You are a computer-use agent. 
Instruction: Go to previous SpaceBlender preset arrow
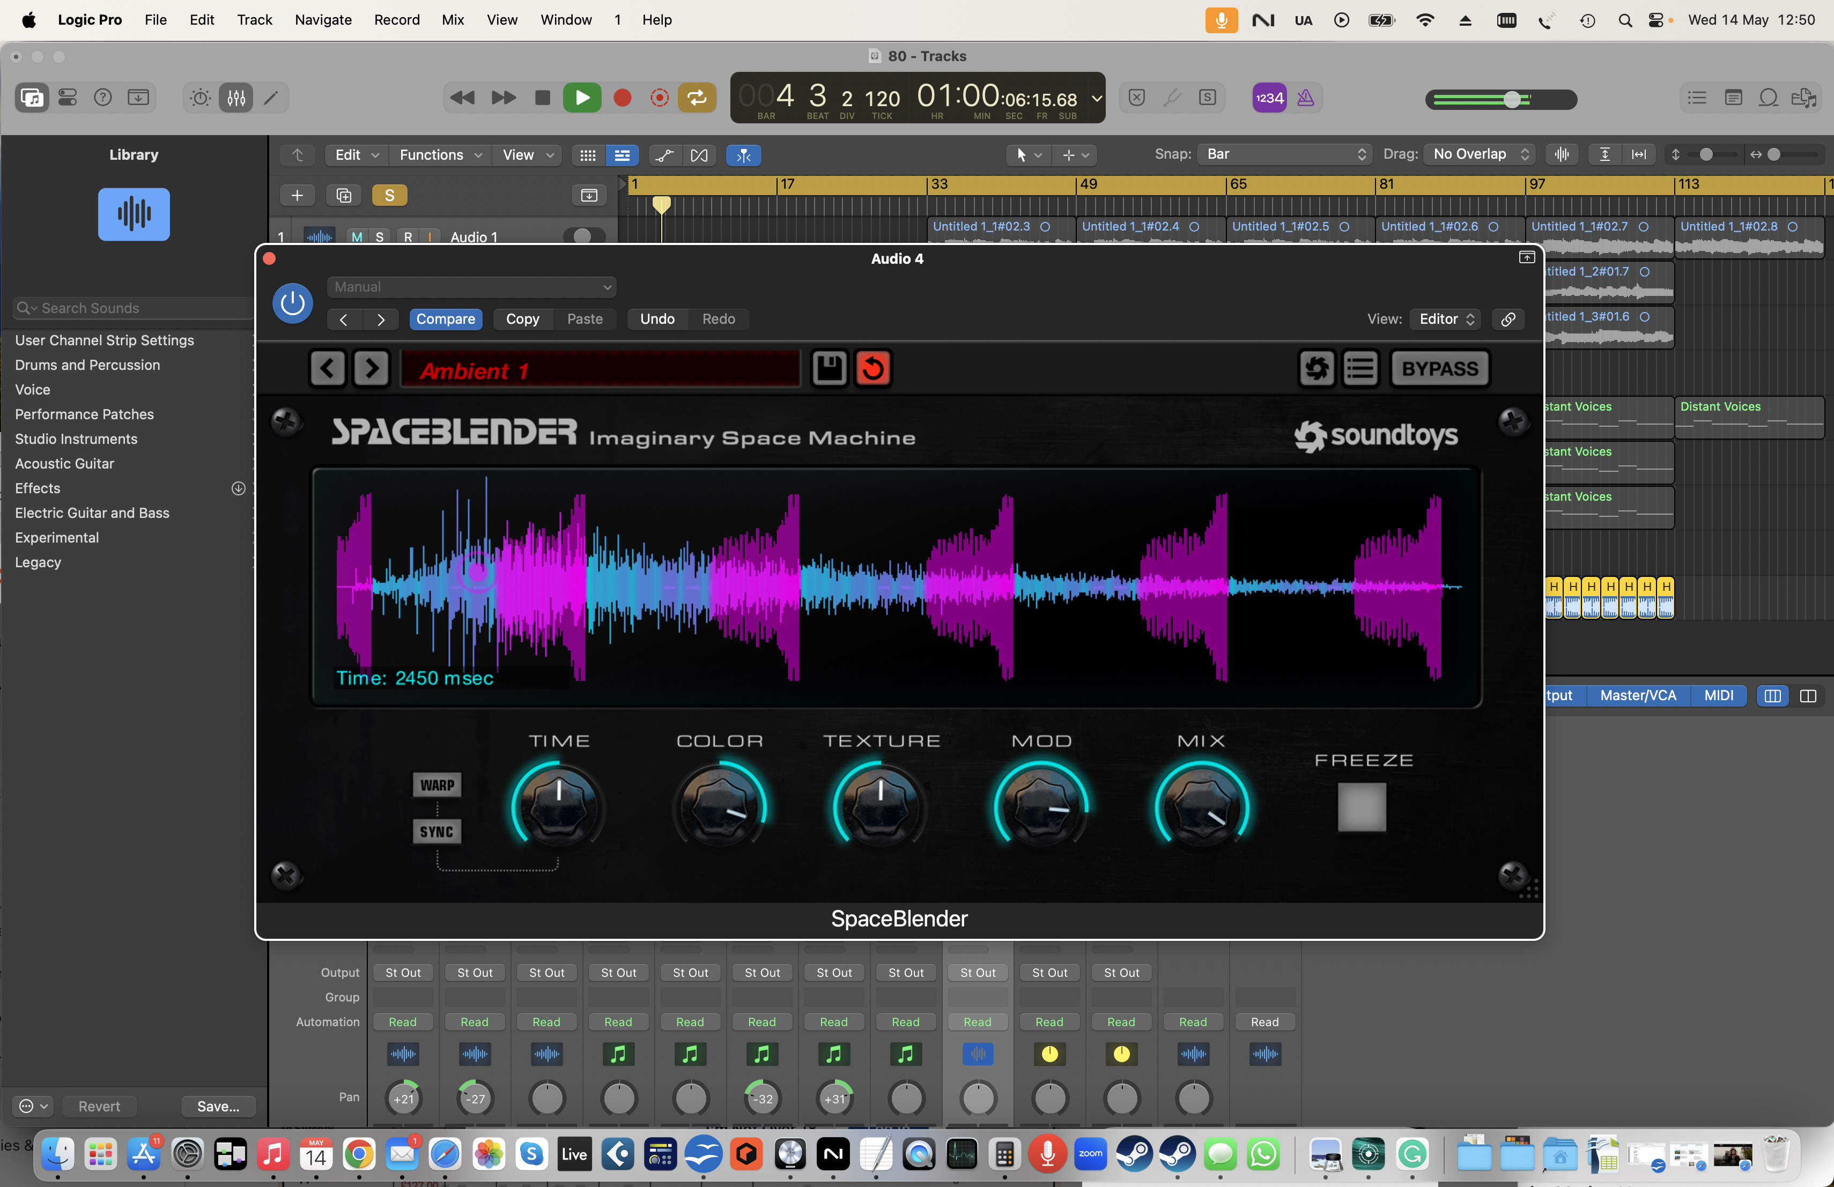click(328, 368)
